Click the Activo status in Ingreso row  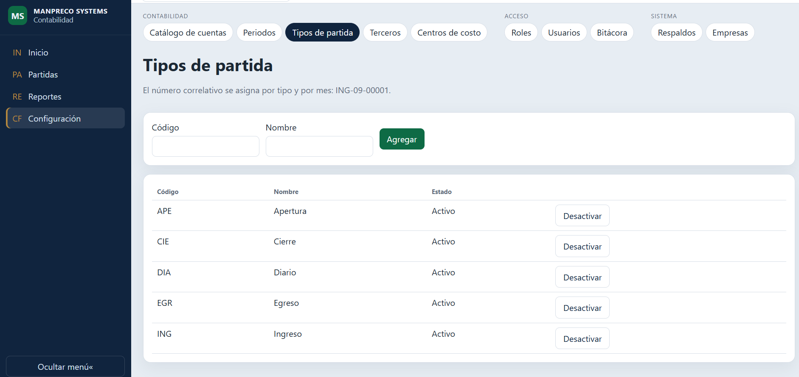443,334
